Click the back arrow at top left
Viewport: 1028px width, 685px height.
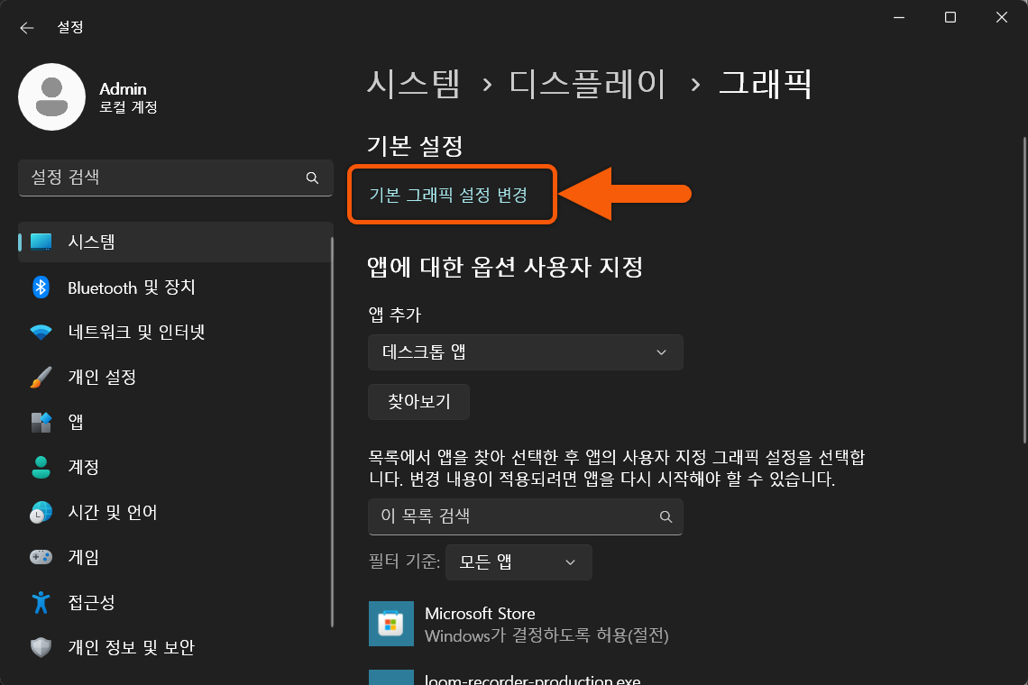pos(26,27)
